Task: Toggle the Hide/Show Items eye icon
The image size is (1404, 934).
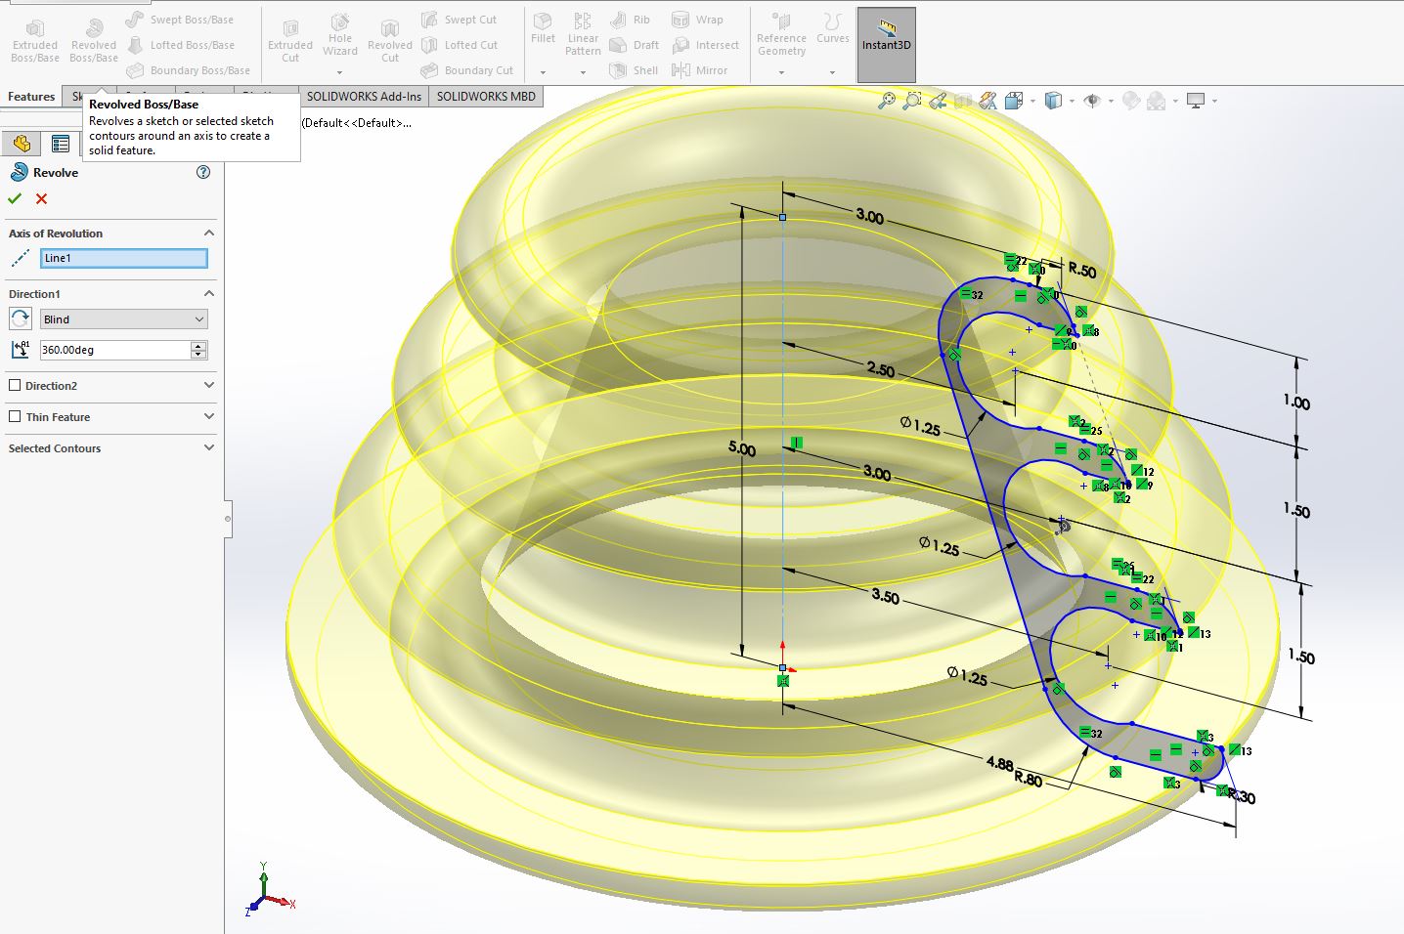Action: click(1092, 101)
